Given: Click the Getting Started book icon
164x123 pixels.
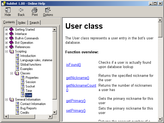Looking at the screenshot, I should click(12, 30).
